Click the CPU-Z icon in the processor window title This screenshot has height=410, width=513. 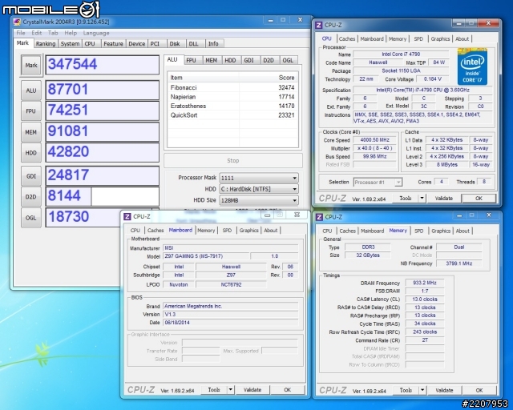point(319,25)
